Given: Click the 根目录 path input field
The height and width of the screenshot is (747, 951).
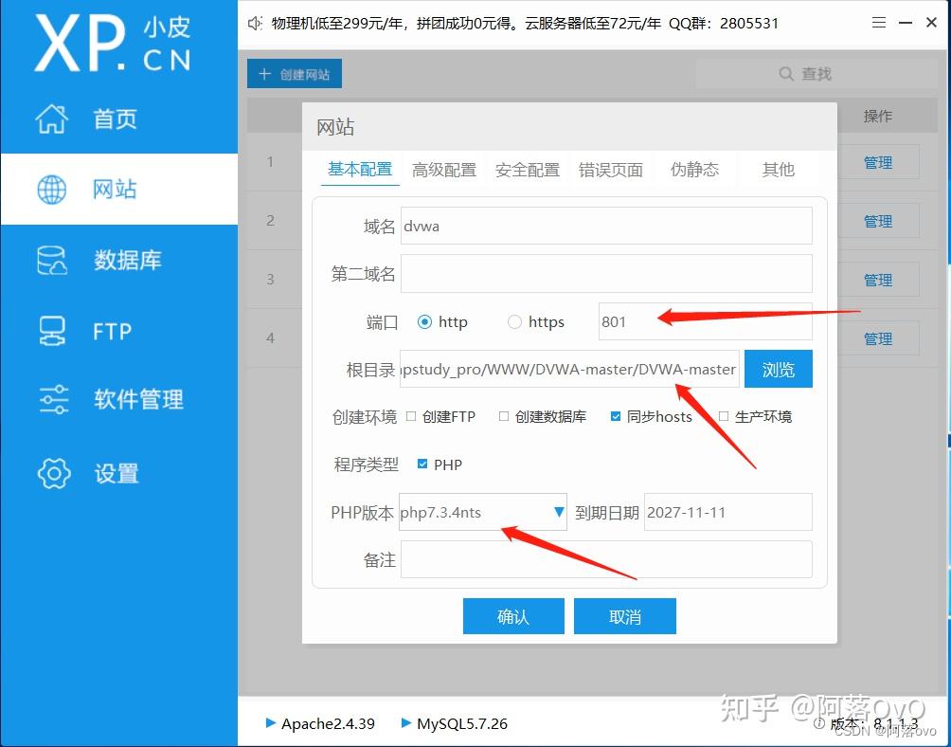Looking at the screenshot, I should click(x=569, y=369).
